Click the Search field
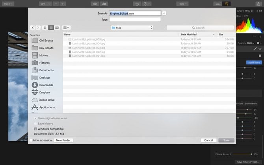 200,28
